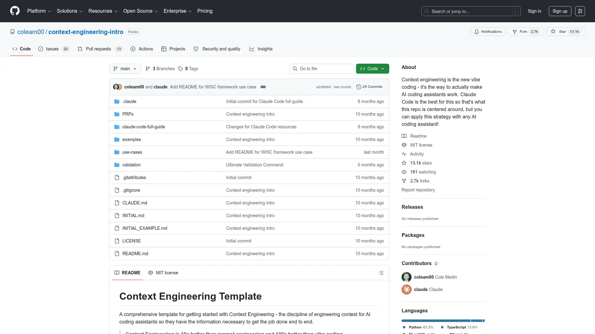
Task: Star the context-engineering-intro repository
Action: 562,32
